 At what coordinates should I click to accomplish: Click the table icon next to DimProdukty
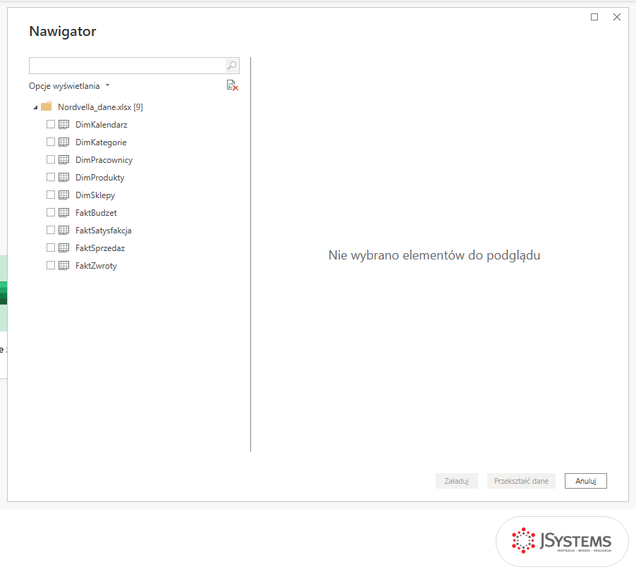[x=63, y=177]
